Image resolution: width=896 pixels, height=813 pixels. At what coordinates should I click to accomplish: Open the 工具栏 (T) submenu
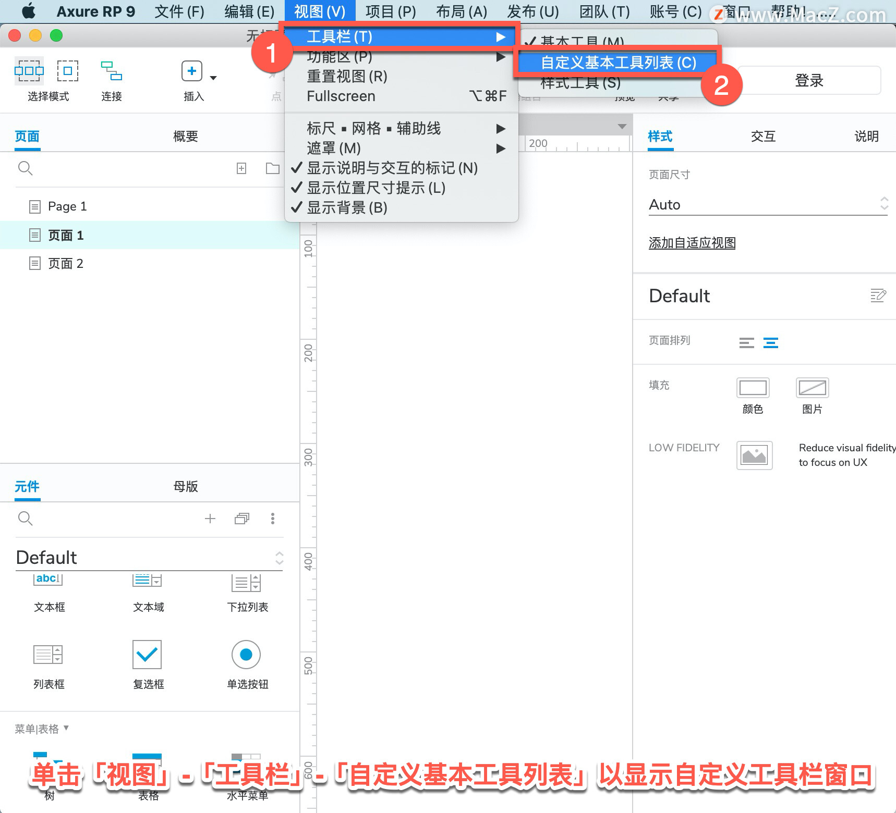tap(402, 37)
